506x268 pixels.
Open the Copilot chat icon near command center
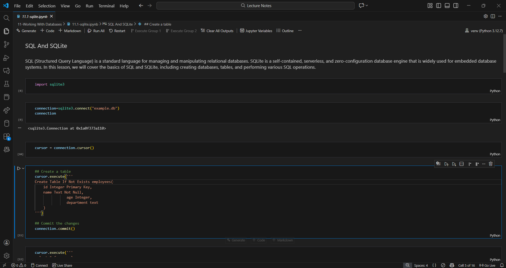[361, 5]
